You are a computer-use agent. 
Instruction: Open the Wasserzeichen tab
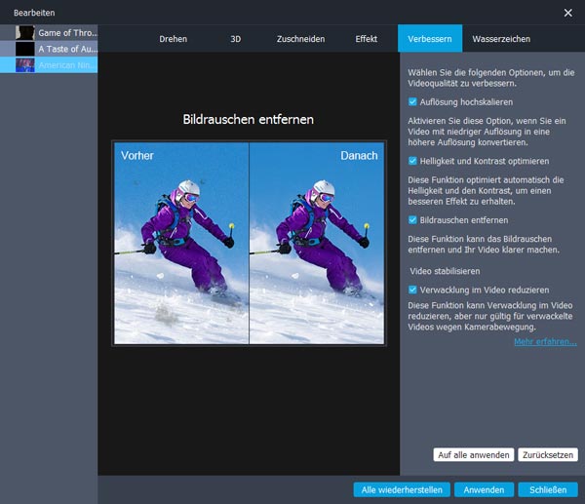501,39
